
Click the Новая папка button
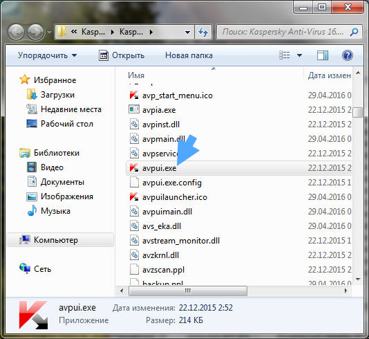click(189, 55)
